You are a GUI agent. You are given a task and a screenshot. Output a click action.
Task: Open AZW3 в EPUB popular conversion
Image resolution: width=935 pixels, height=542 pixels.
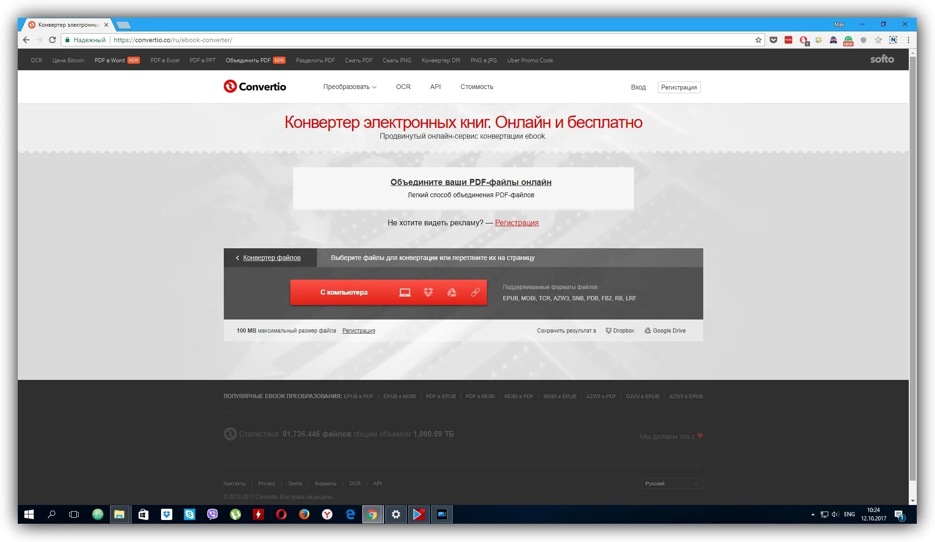tap(686, 396)
